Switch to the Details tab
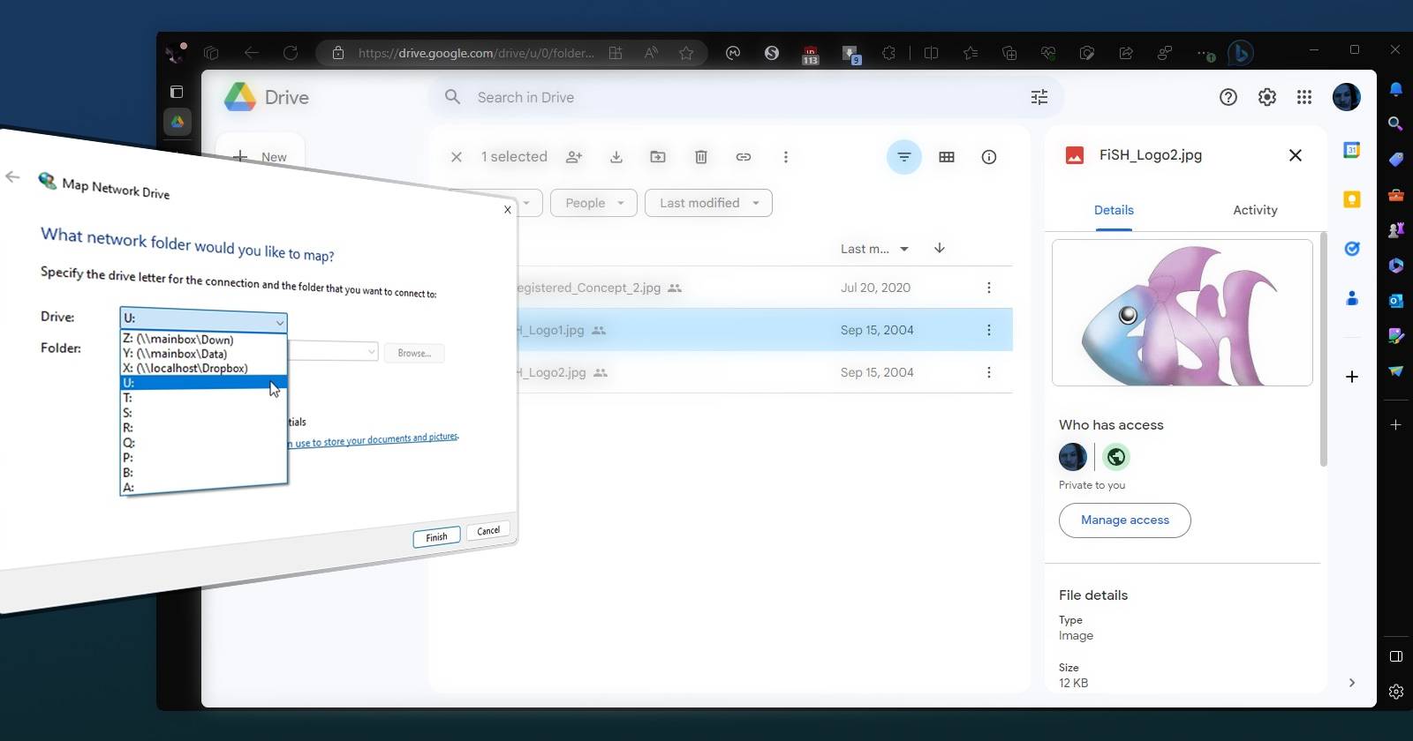The width and height of the screenshot is (1413, 741). [x=1114, y=210]
